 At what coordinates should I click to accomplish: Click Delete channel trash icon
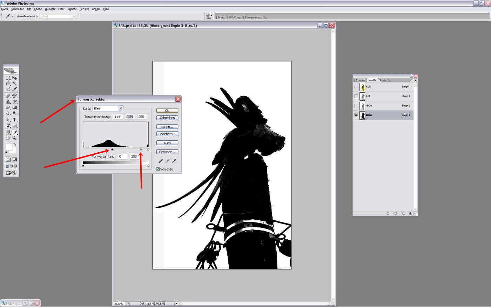[x=410, y=213]
